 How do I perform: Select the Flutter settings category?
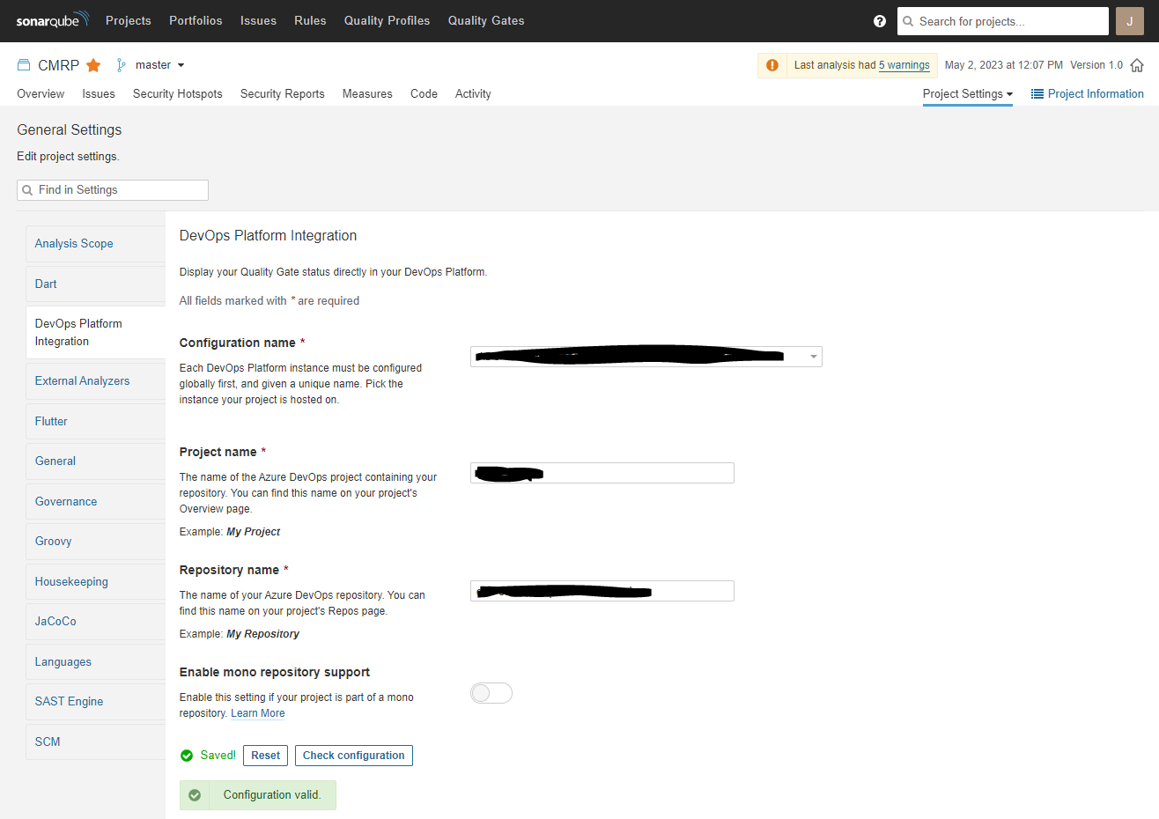click(x=95, y=421)
